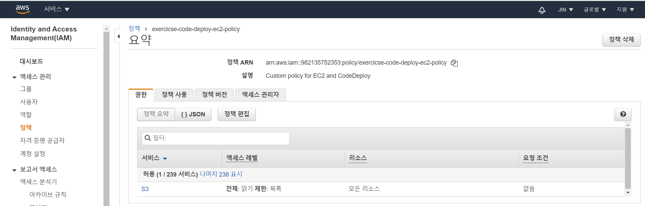Viewport: 645px width, 206px height.
Task: Copy the policy ARN to clipboard
Action: [454, 63]
